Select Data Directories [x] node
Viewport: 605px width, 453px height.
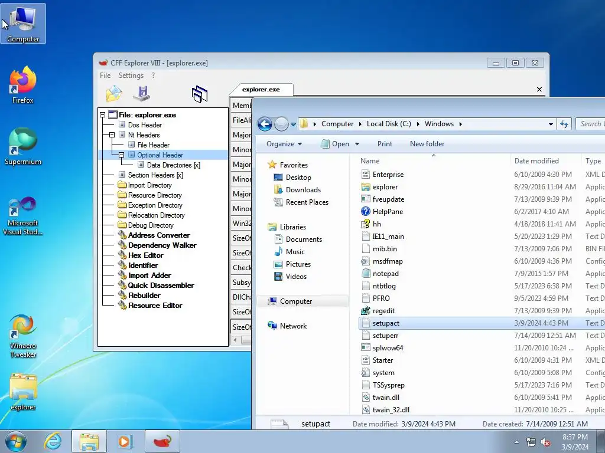click(173, 165)
